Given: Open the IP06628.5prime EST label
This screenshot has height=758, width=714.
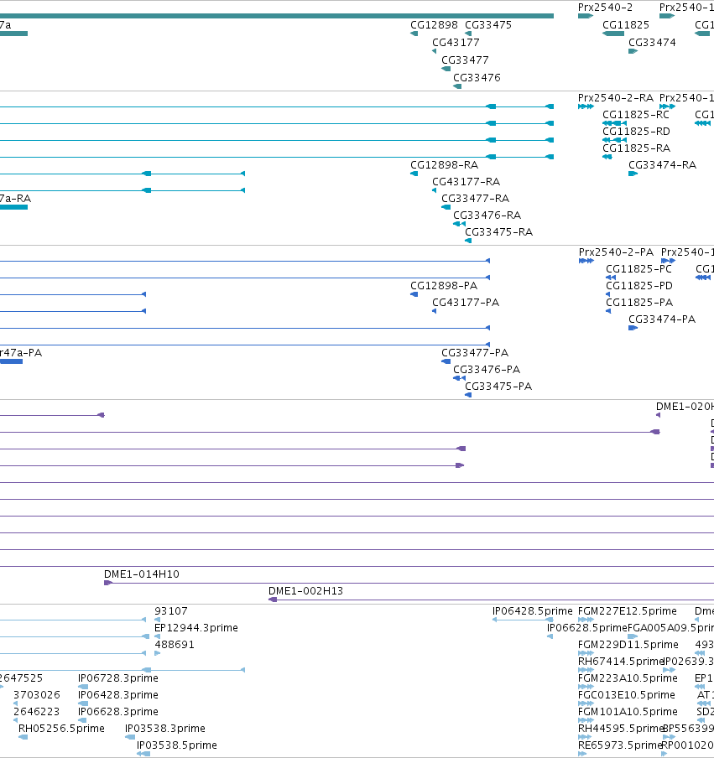Looking at the screenshot, I should 586,628.
